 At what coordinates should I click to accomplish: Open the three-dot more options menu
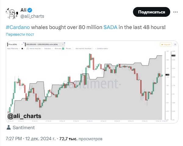175,12
